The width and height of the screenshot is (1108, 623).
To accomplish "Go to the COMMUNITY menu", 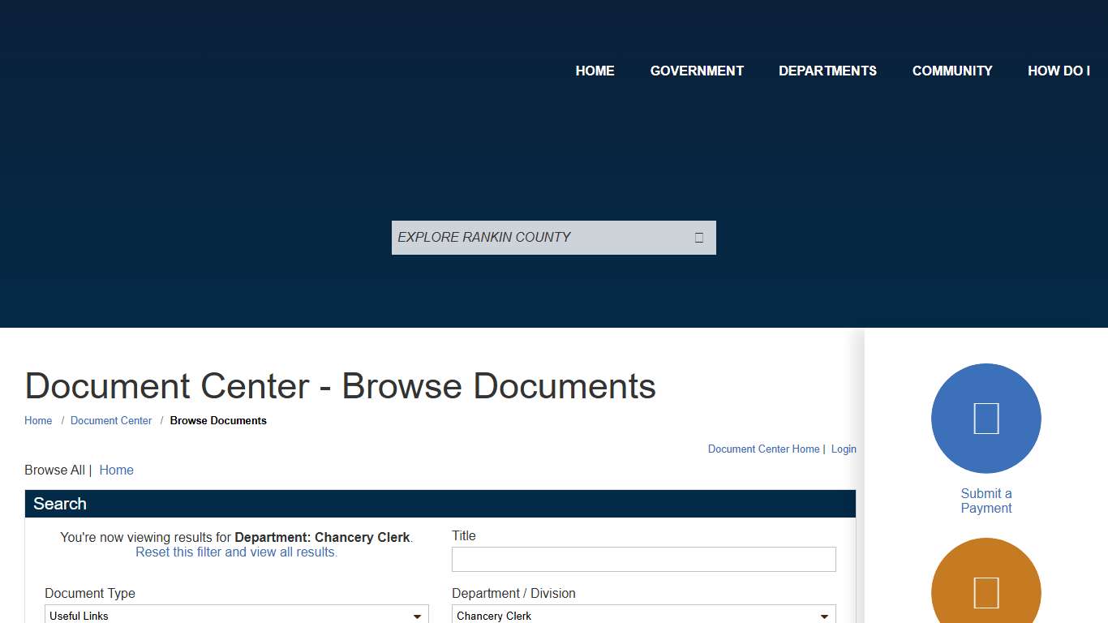I will point(952,71).
